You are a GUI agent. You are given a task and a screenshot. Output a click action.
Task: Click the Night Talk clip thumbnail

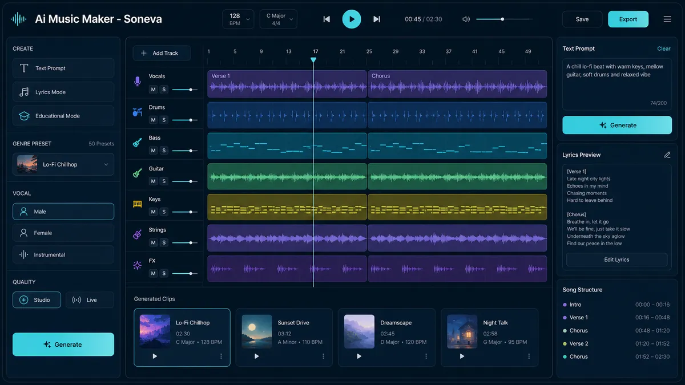pos(462,331)
